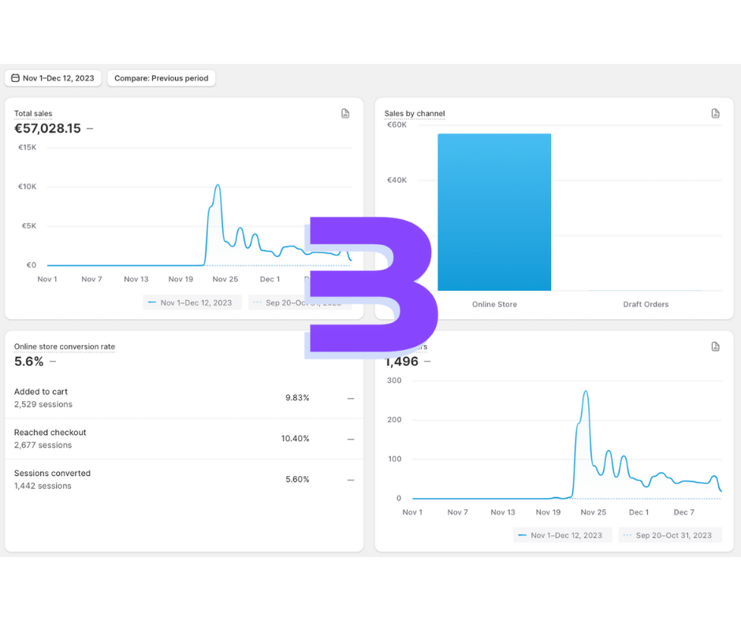Click the sales peak in Total sales chart
This screenshot has width=741, height=621.
click(x=218, y=185)
